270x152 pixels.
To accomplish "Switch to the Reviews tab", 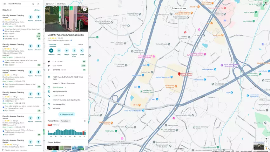I will point(67,45).
